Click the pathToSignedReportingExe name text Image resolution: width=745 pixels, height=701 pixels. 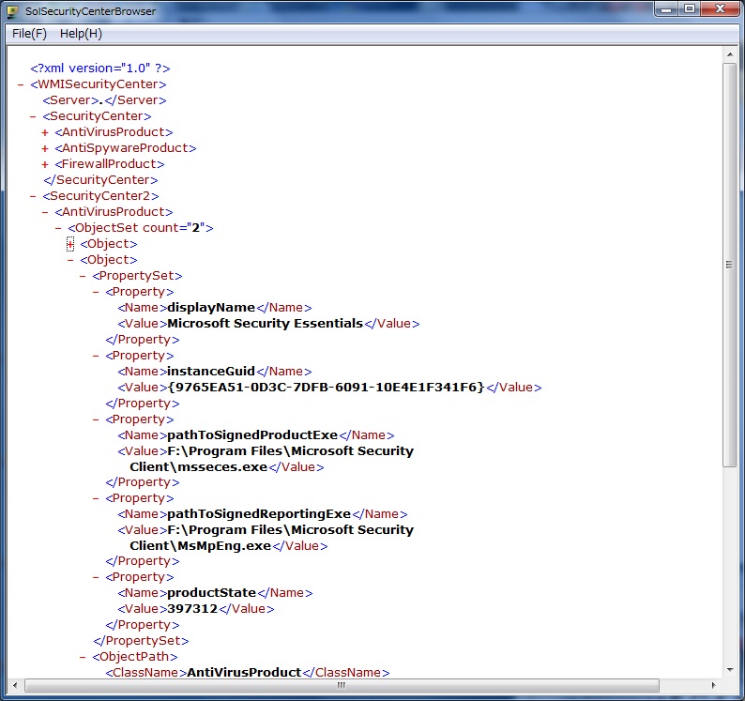pyautogui.click(x=259, y=514)
